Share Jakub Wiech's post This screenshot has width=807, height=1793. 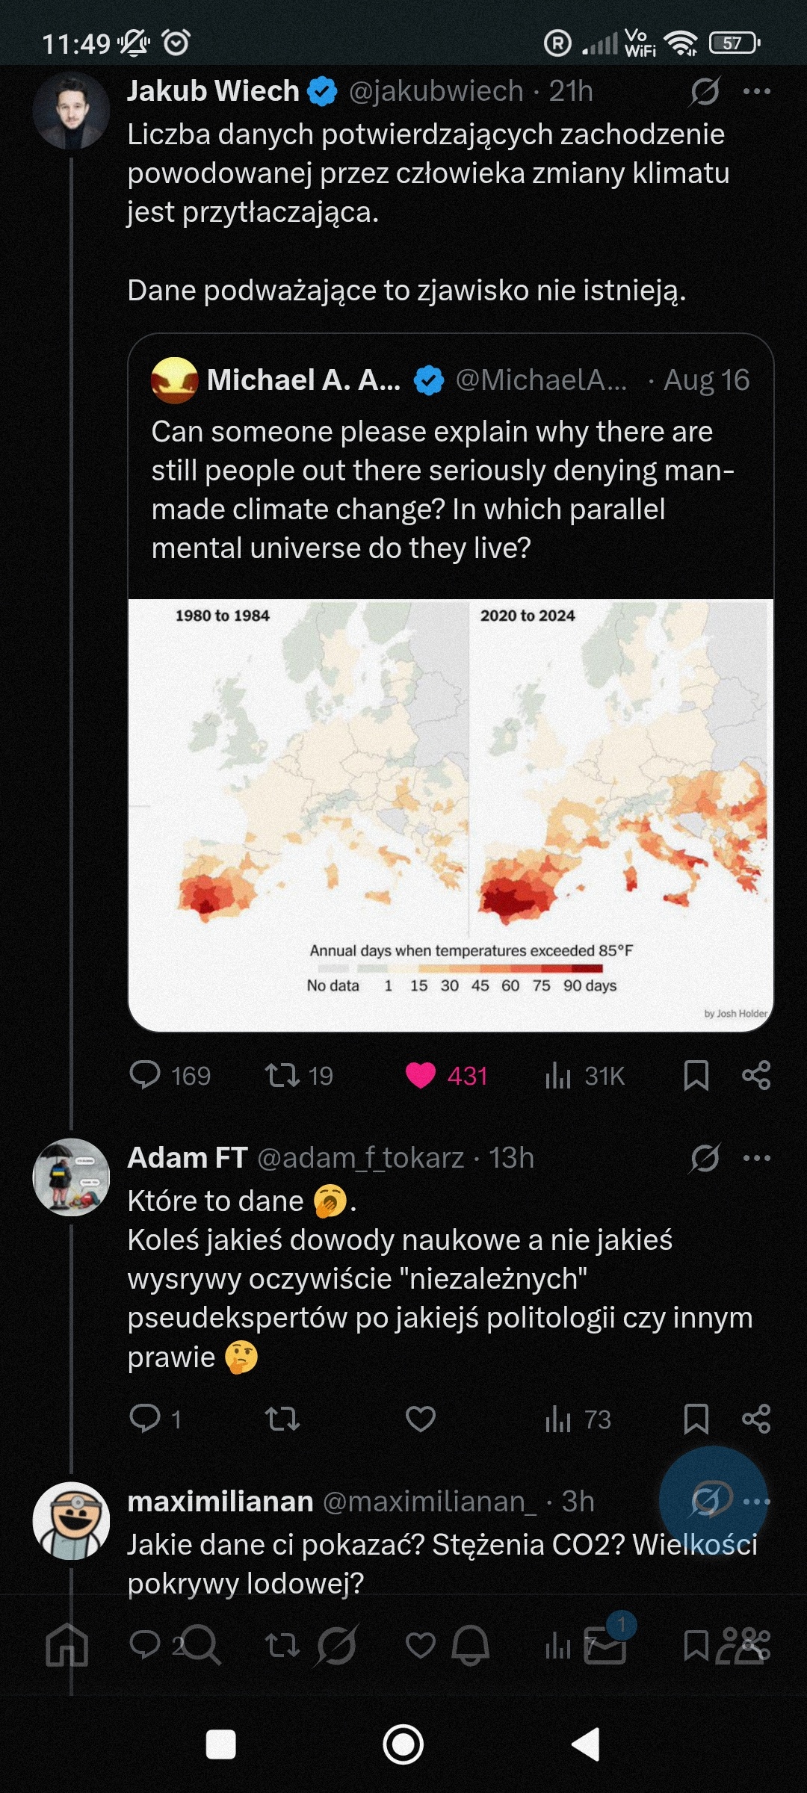tap(755, 1075)
